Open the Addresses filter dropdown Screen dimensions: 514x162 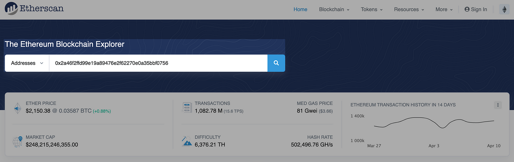27,63
